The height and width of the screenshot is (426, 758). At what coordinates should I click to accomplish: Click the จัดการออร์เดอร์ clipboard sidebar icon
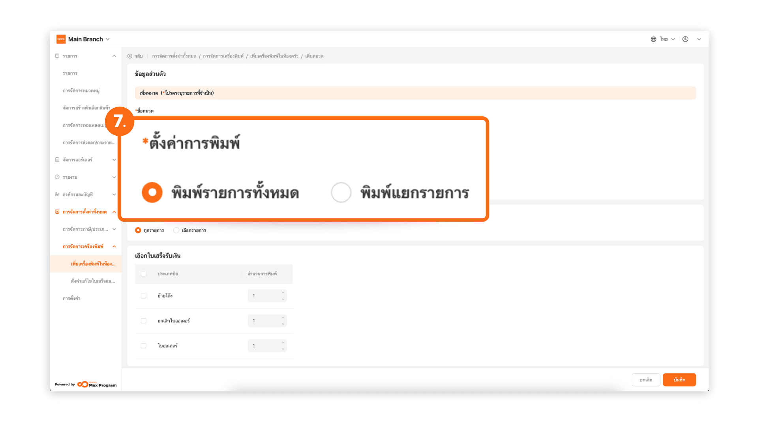[57, 160]
